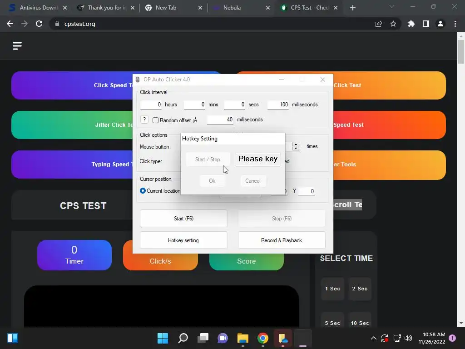Close the Nebula tab

point(268,8)
